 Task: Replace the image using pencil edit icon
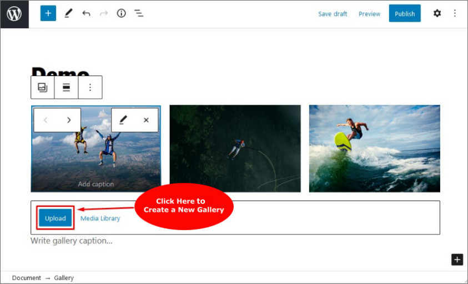[123, 120]
